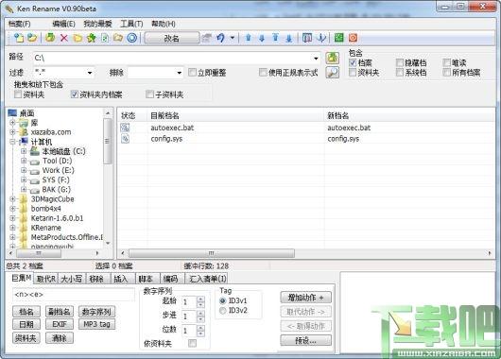Click the sort arrow icon beside book icon
This screenshot has width=501, height=359.
click(x=321, y=38)
